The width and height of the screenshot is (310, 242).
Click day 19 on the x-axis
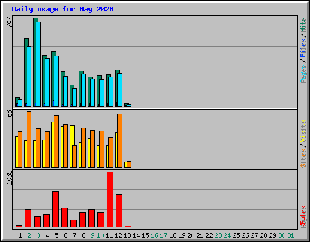tap(182, 235)
